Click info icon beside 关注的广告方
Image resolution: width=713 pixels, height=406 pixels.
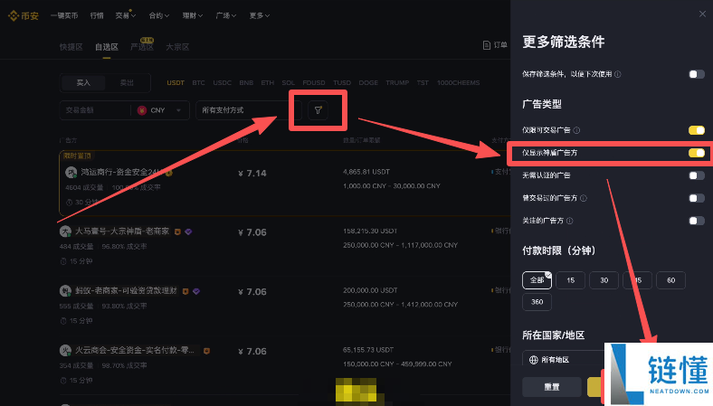pos(570,221)
